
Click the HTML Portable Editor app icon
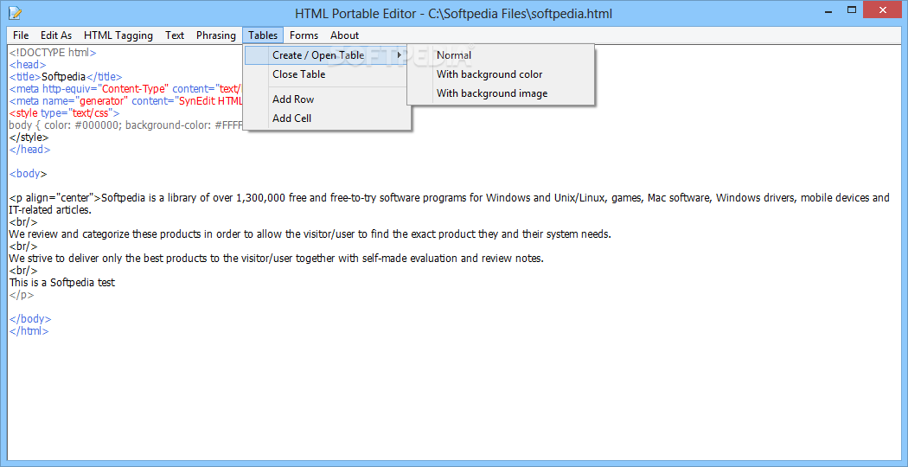click(15, 12)
